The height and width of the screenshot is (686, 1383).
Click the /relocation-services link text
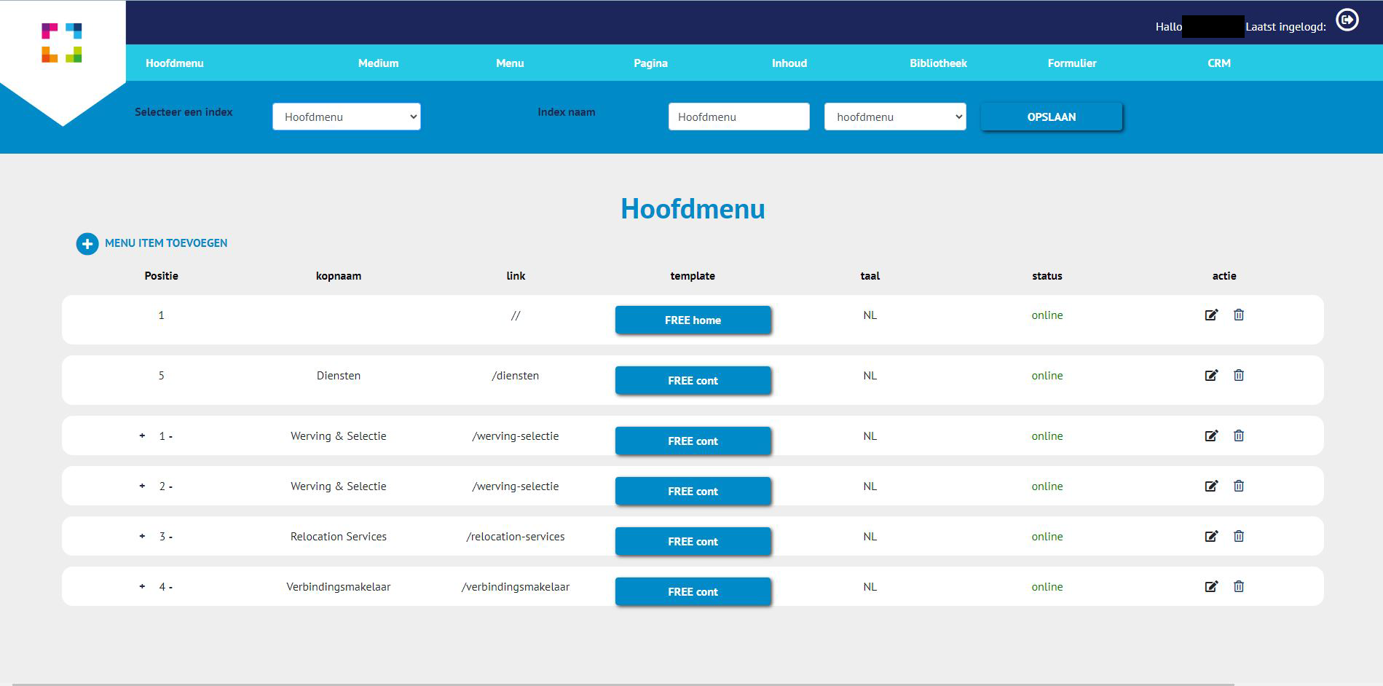coord(516,537)
